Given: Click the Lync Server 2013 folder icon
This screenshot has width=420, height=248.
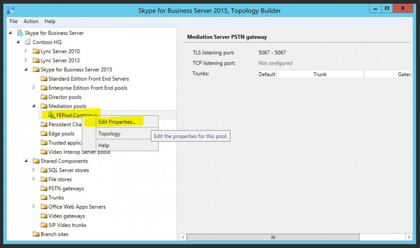Looking at the screenshot, I should point(36,60).
